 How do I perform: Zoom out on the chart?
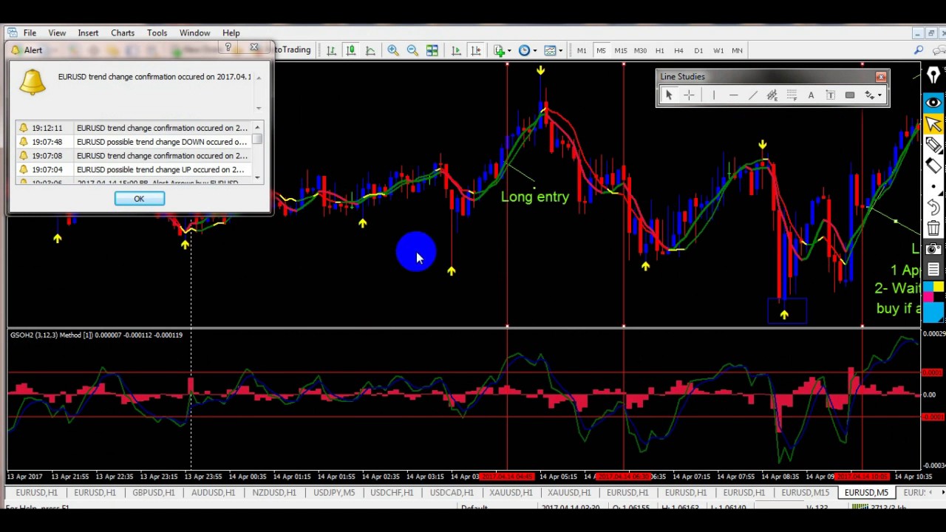[x=412, y=50]
